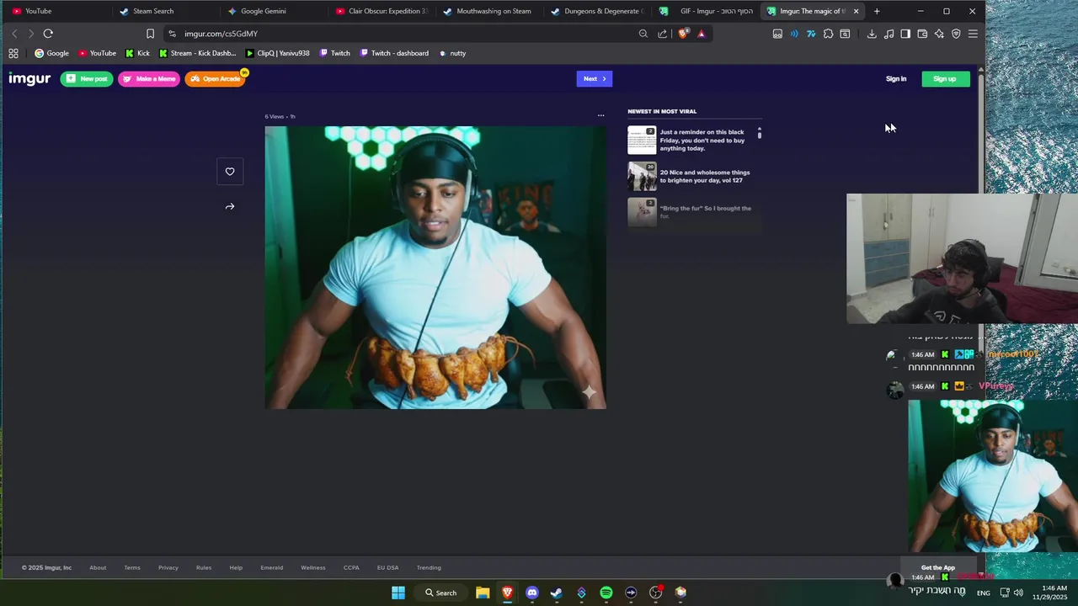This screenshot has height=606, width=1078.
Task: Switch to Dungeons & Degenerate tab
Action: point(596,11)
